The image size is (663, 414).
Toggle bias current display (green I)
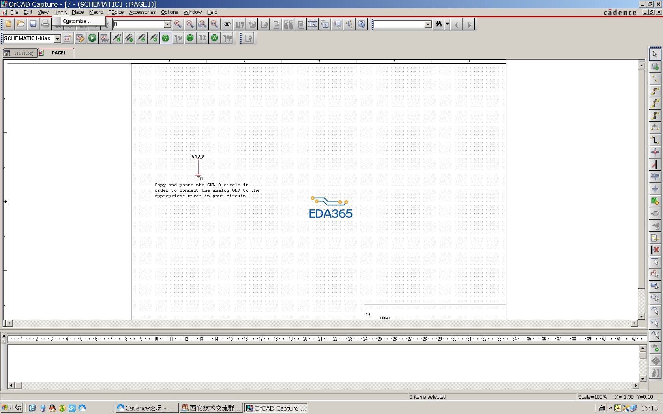190,38
